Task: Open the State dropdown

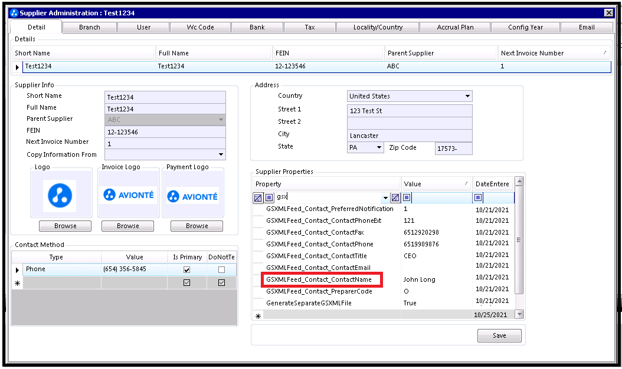Action: [379, 147]
